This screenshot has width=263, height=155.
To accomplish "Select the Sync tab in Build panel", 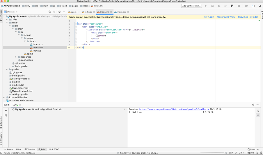I will pyautogui.click(x=15, y=105).
